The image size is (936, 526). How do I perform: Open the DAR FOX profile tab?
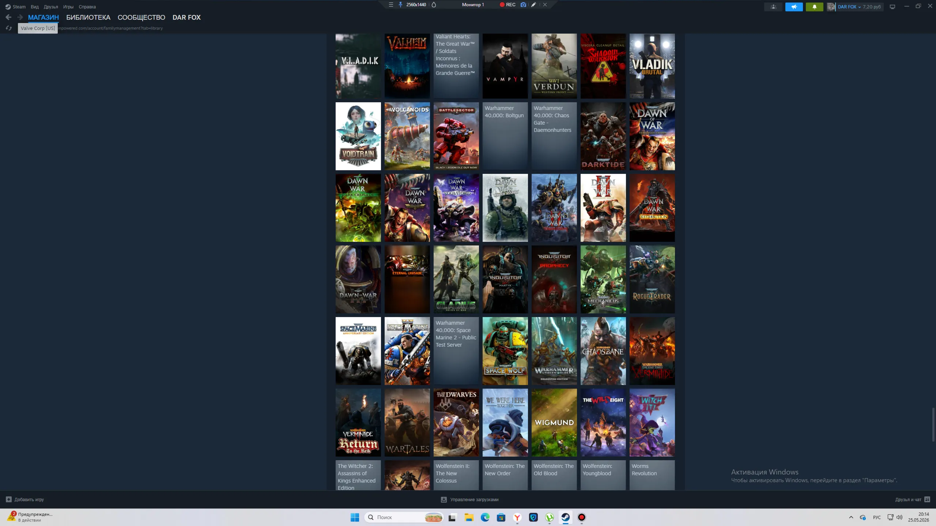(x=186, y=18)
